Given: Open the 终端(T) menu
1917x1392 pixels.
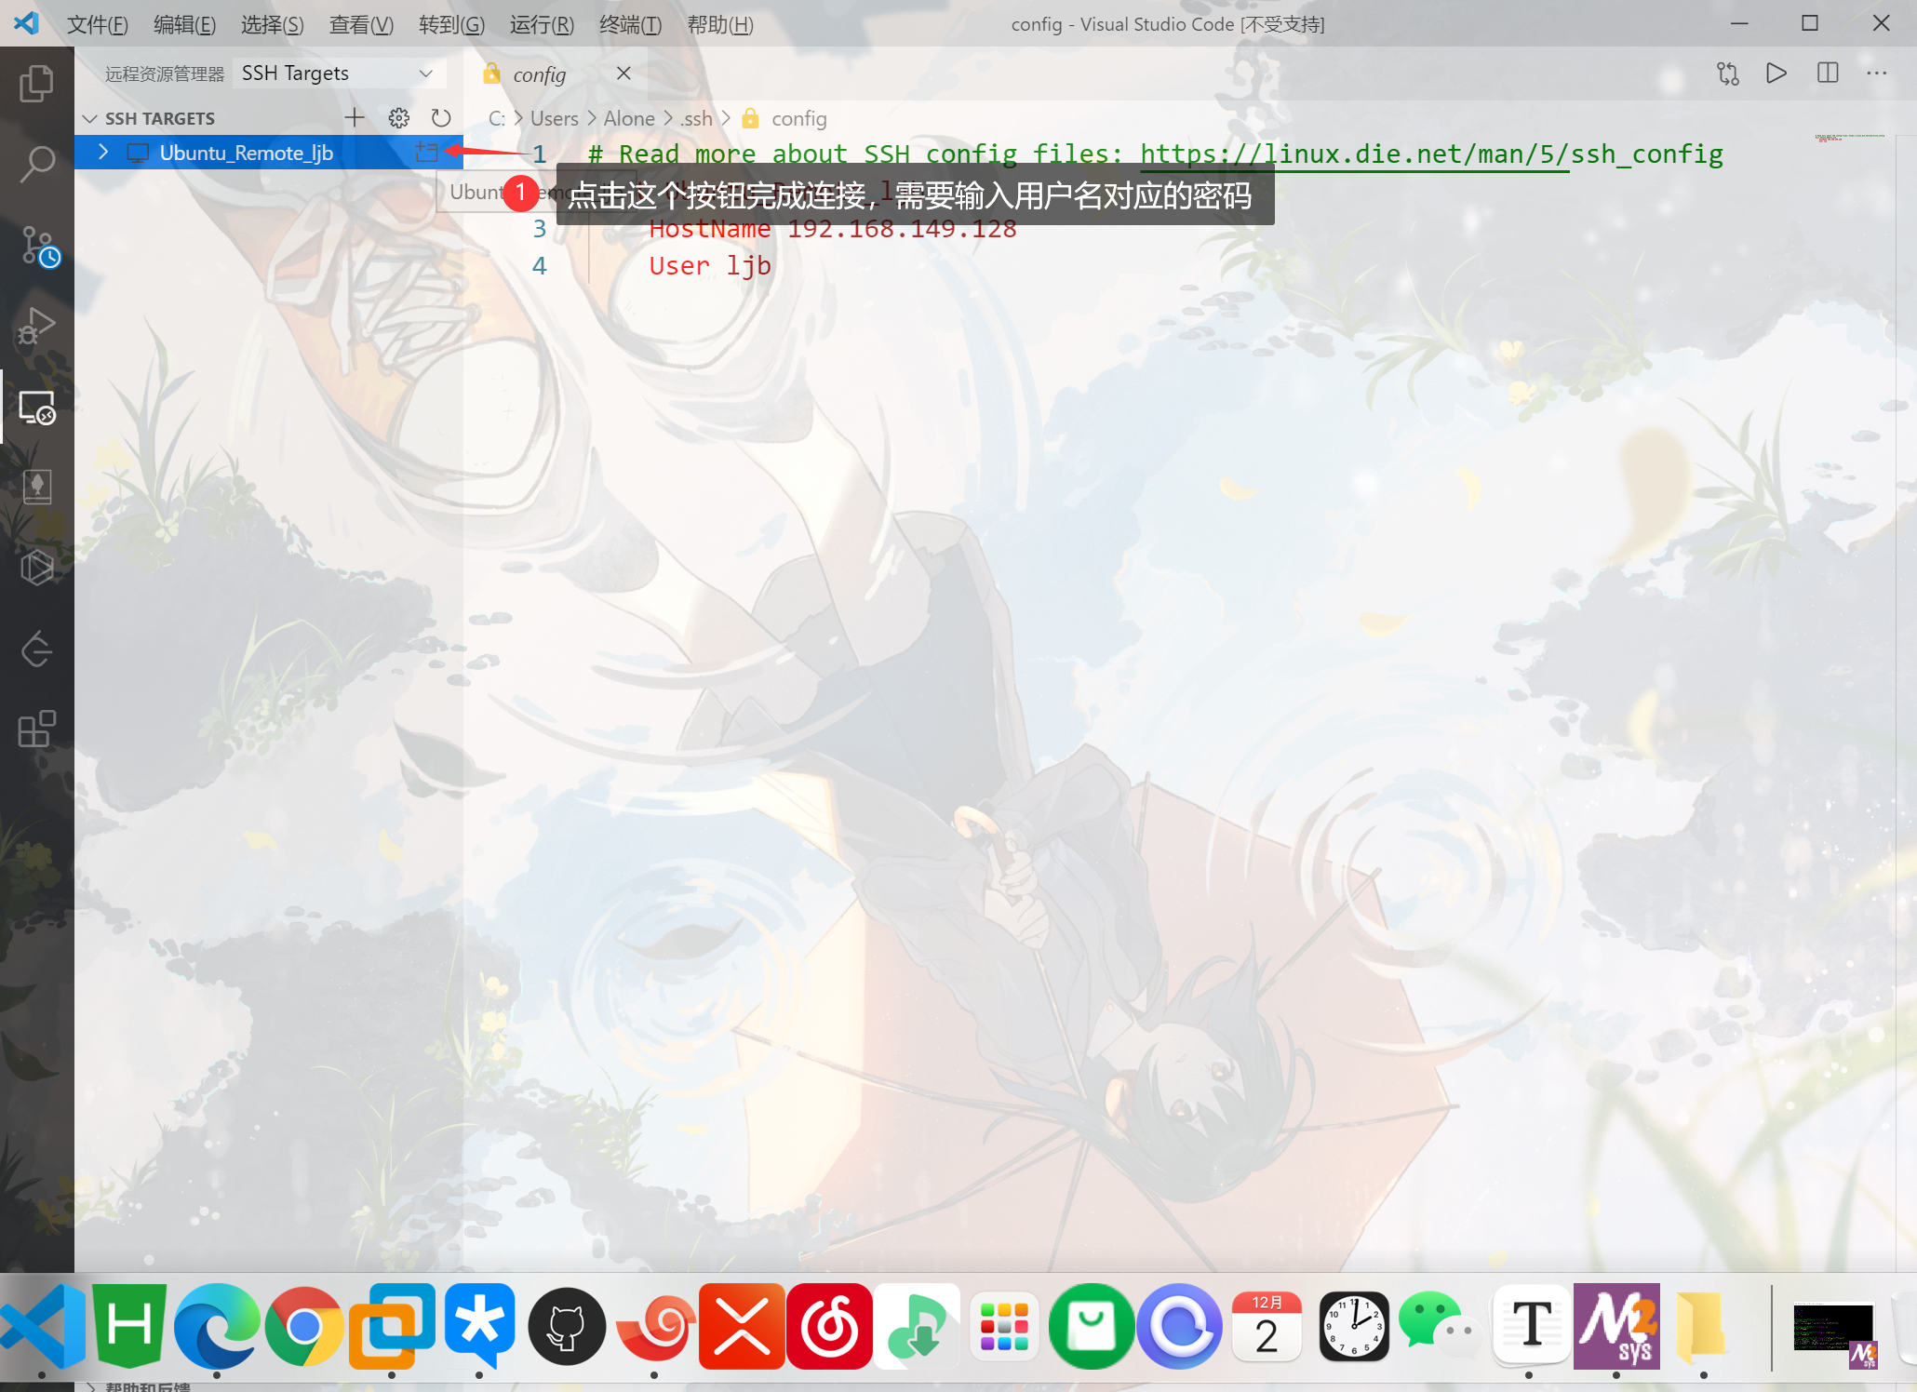Looking at the screenshot, I should (x=630, y=25).
